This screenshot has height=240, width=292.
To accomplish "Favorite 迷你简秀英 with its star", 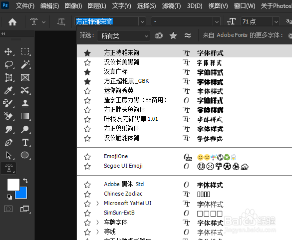I will tap(87, 91).
